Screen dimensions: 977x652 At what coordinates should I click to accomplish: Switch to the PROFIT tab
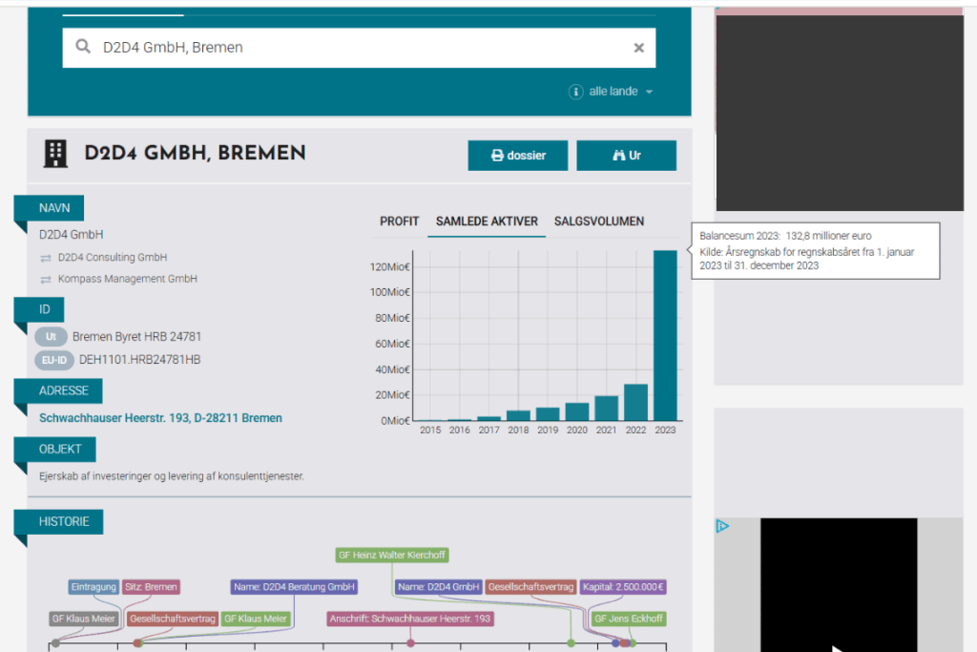coord(399,221)
